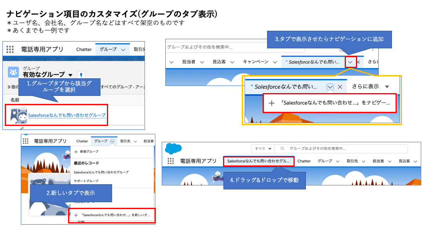
Task: Expand the 担当者 chevron in step 4 screenshot
Action: [x=390, y=161]
